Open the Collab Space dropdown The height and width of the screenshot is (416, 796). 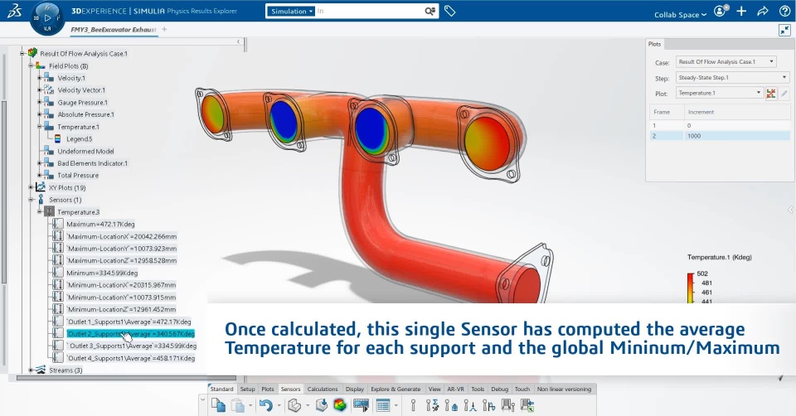(x=680, y=15)
